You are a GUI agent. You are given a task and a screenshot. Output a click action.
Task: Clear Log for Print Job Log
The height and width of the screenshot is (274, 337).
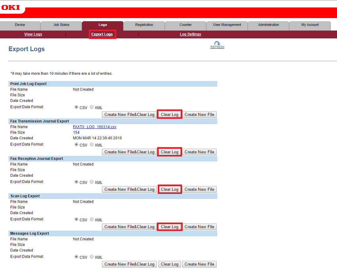pos(170,114)
